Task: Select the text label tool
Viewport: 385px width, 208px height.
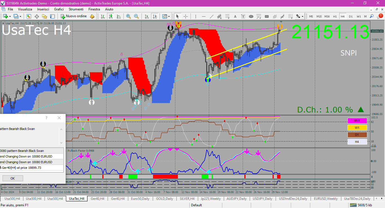Action: (243, 16)
